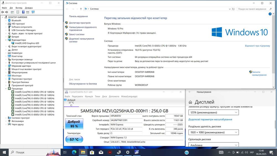Open Мова(Language) menu in CrystalDiskInfo
Viewport: 277px width, 156px height.
pos(129,96)
